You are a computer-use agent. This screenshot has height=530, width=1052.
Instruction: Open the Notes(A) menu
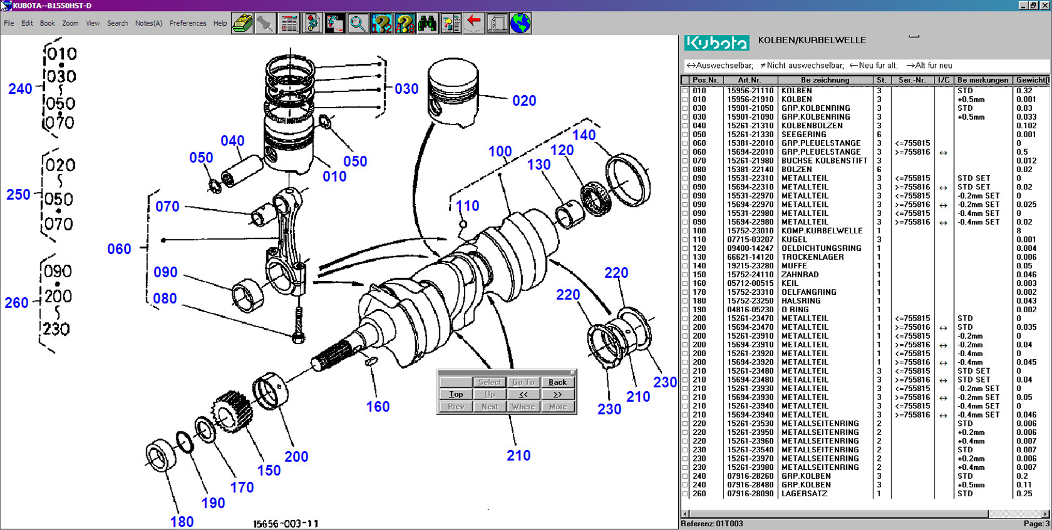[x=148, y=23]
